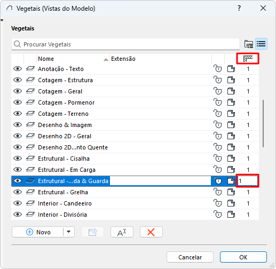This screenshot has height=269, width=276.
Task: Collapse the panel with top-left triangle
Action: 2,20
